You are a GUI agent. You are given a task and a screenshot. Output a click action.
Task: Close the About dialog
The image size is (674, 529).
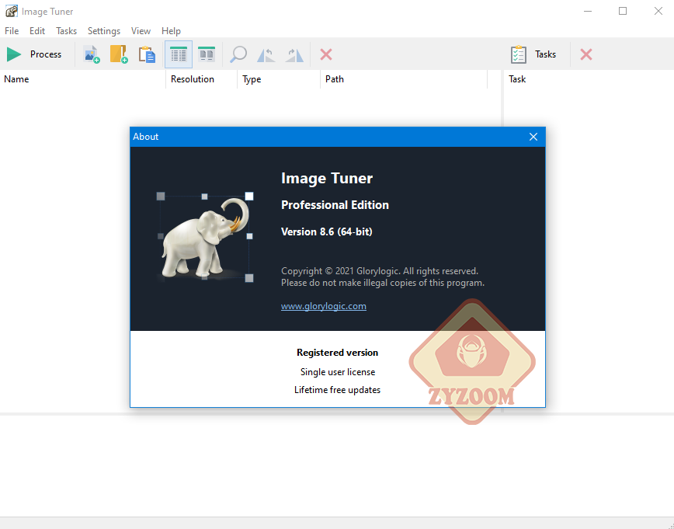tap(533, 137)
